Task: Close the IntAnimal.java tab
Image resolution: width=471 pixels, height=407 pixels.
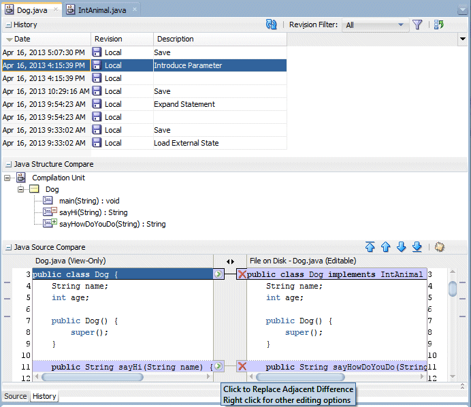Action: point(135,10)
